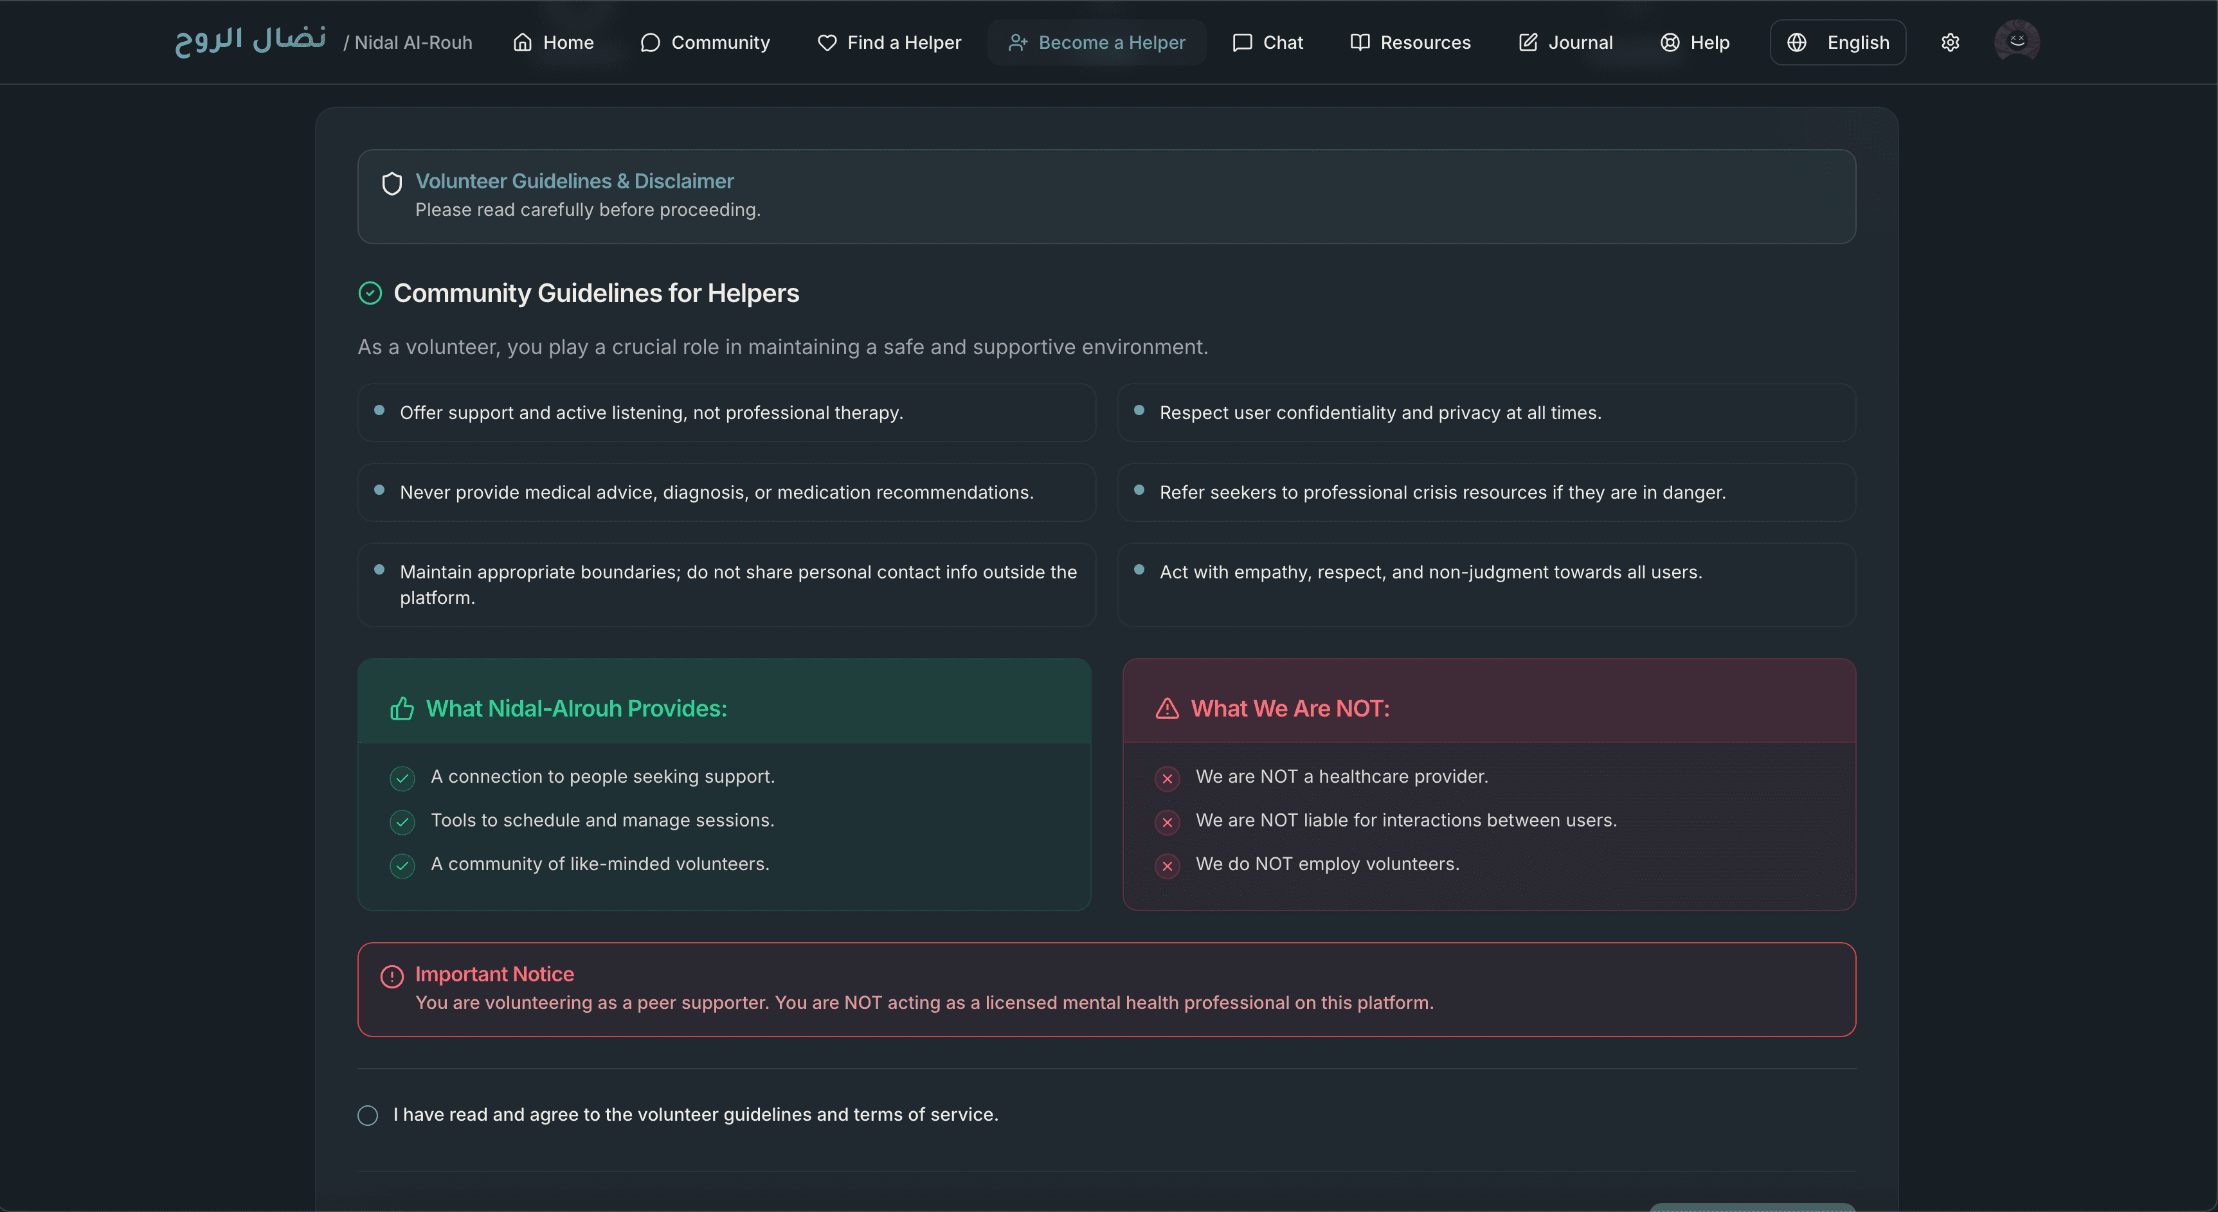Screen dimensions: 2218x1212
Task: Click the Important Notice title
Action: point(494,974)
